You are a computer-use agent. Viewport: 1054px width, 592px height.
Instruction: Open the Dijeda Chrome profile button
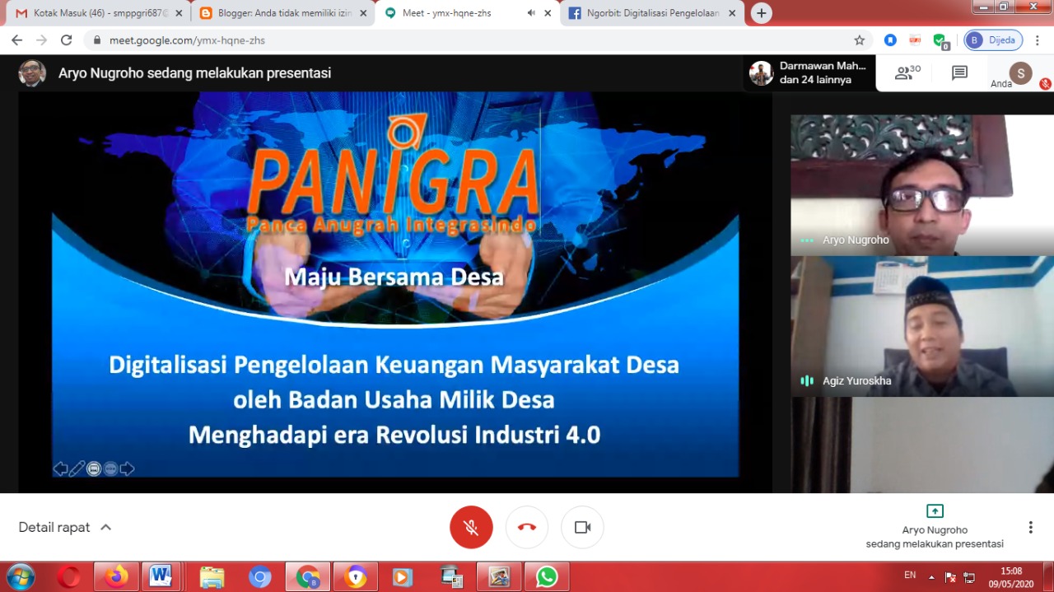(993, 40)
